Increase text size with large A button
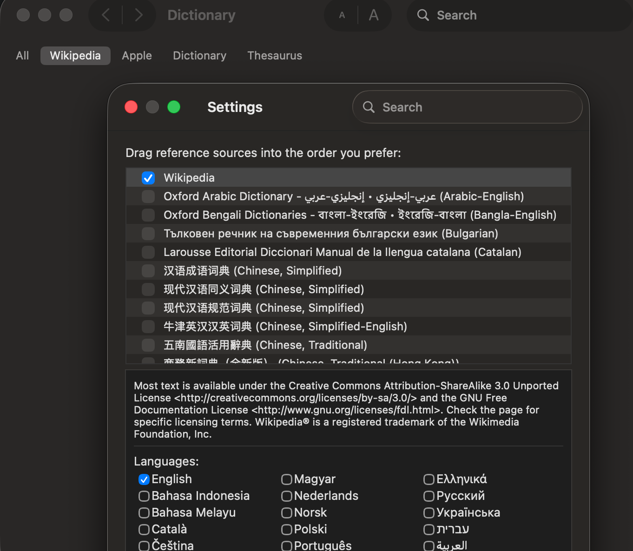 (374, 15)
